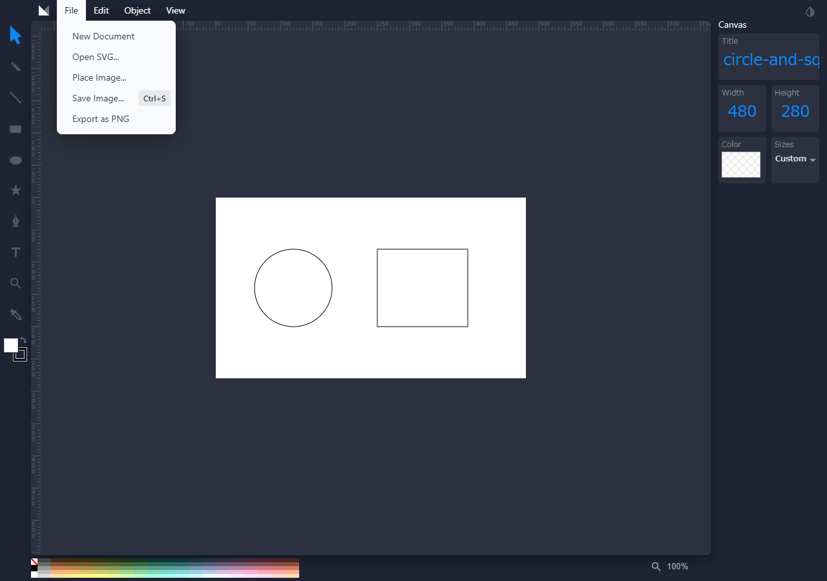Screen dimensions: 827x581
Task: Pick the no-color palette swatch
Action: click(x=34, y=562)
